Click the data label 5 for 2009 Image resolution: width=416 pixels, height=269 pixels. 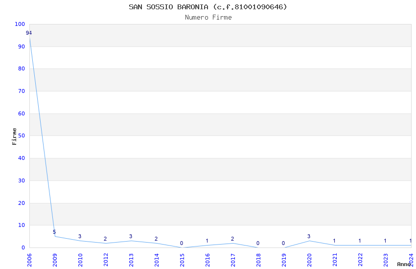[54, 232]
